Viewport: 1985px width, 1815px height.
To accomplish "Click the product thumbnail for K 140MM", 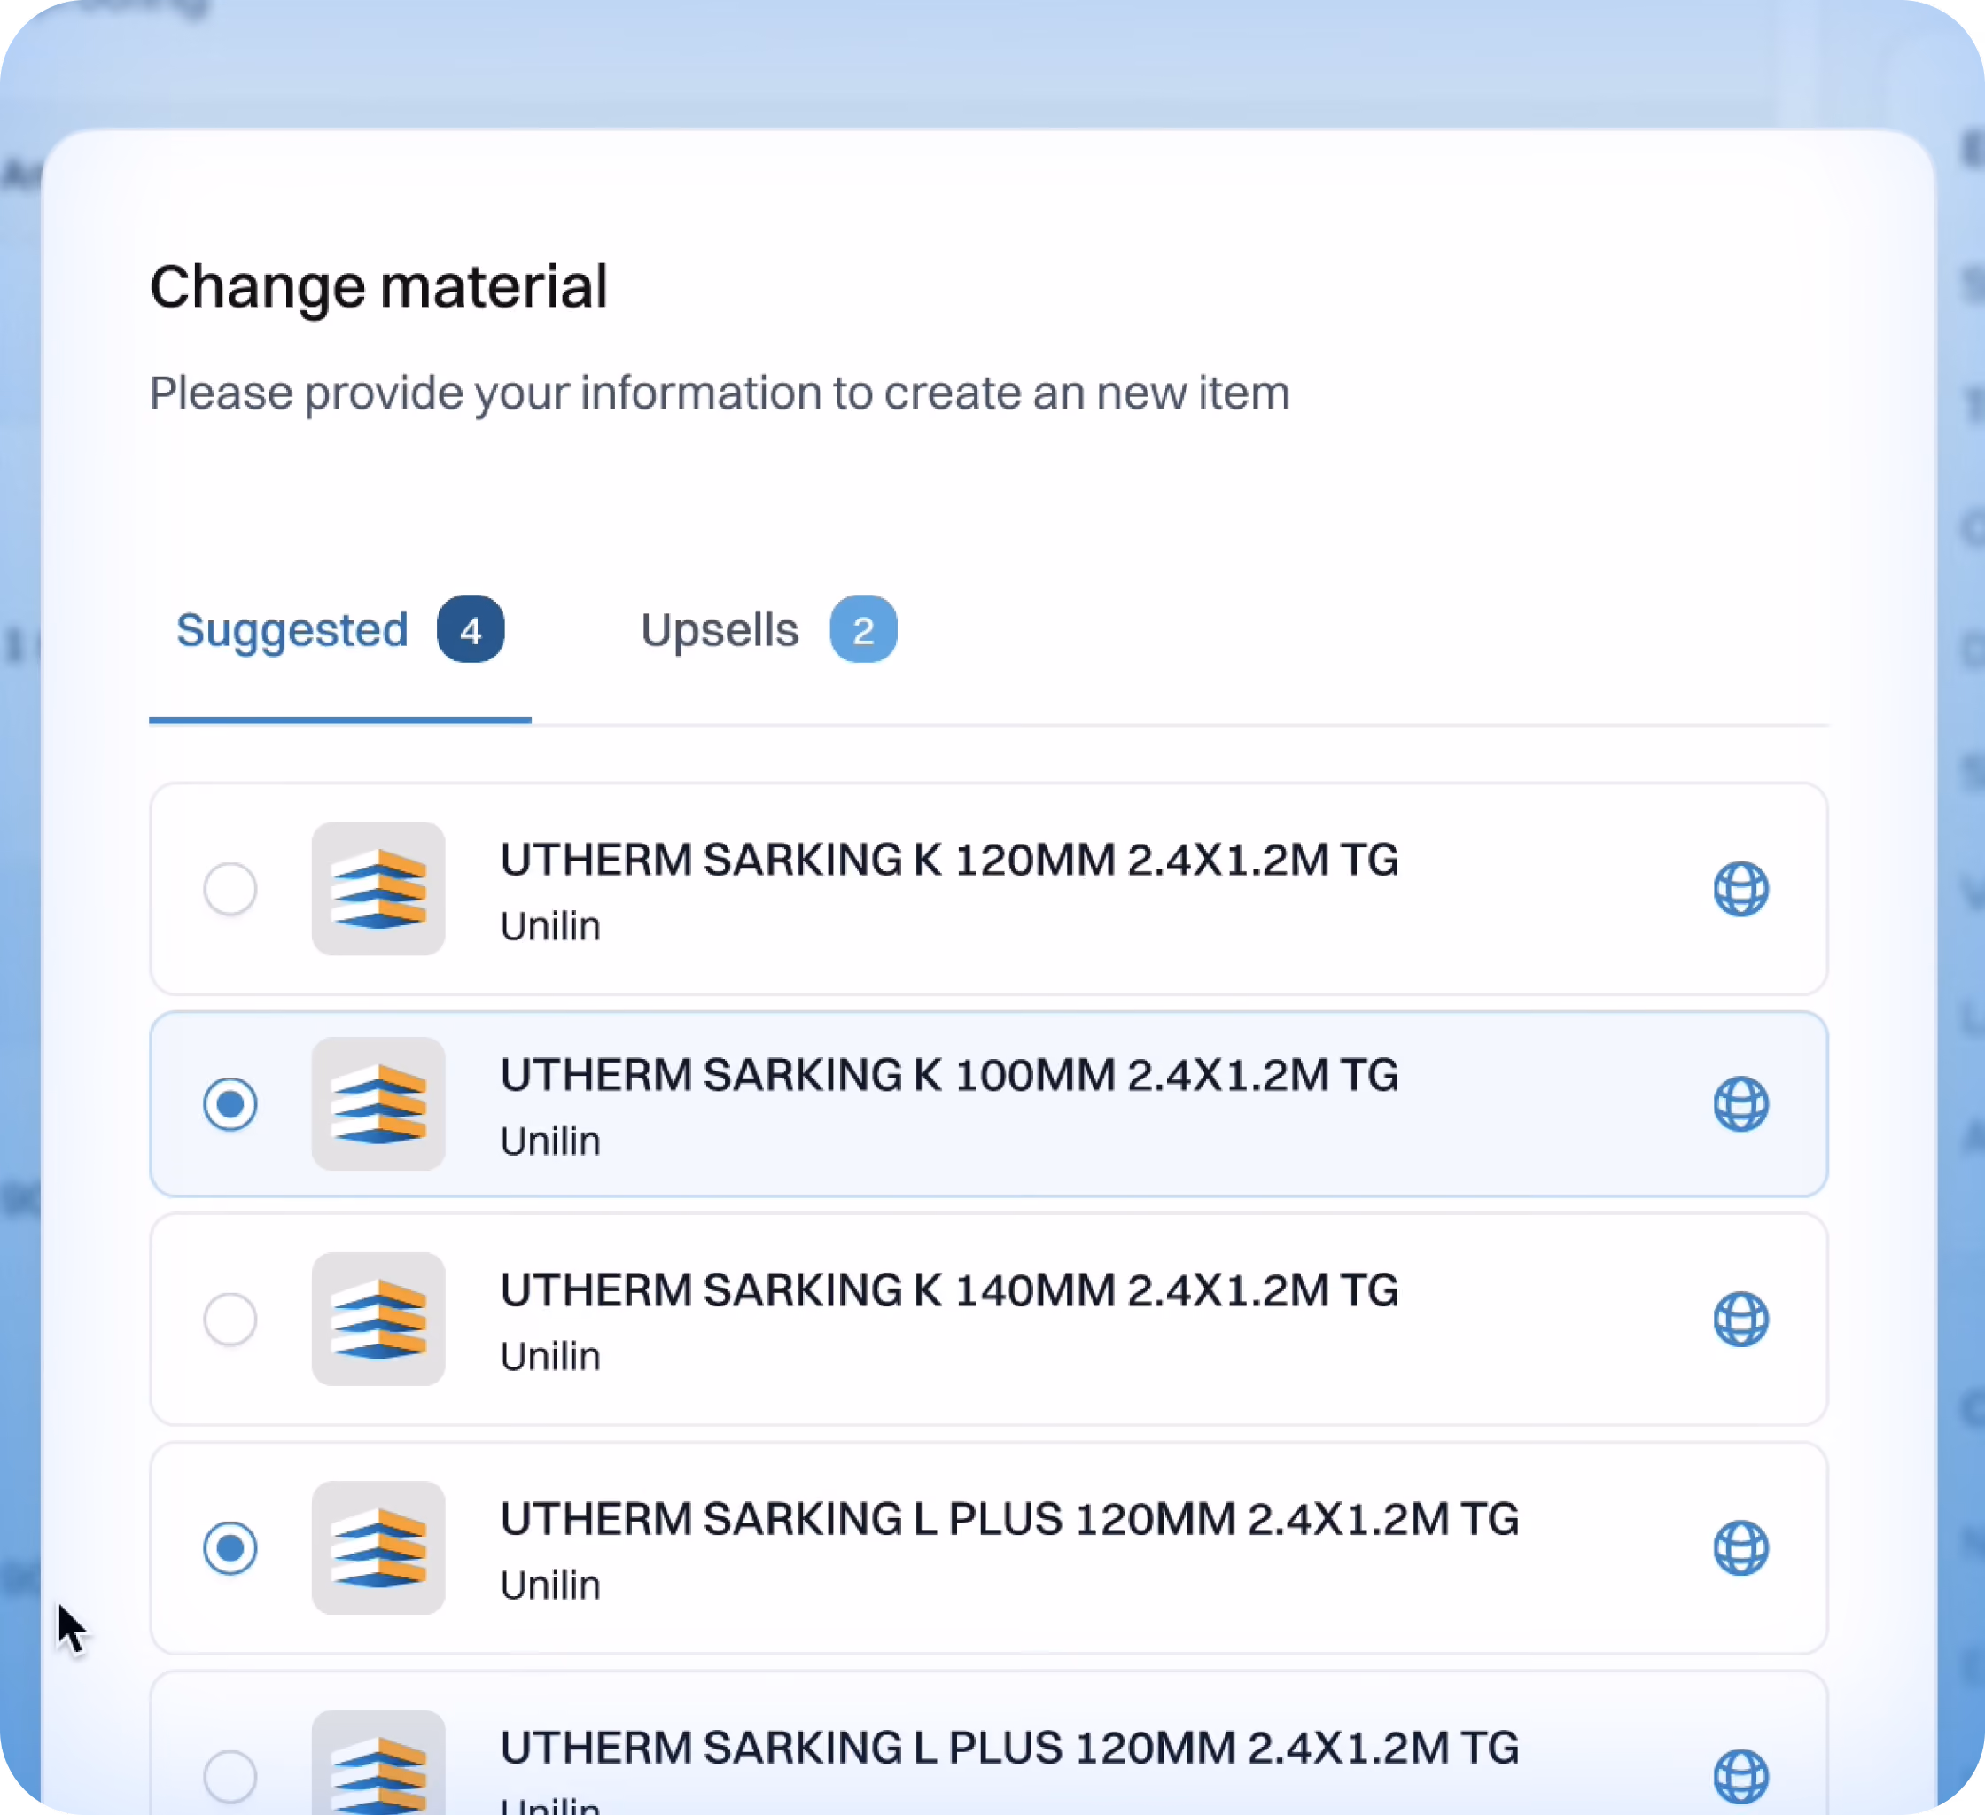I will click(x=378, y=1319).
